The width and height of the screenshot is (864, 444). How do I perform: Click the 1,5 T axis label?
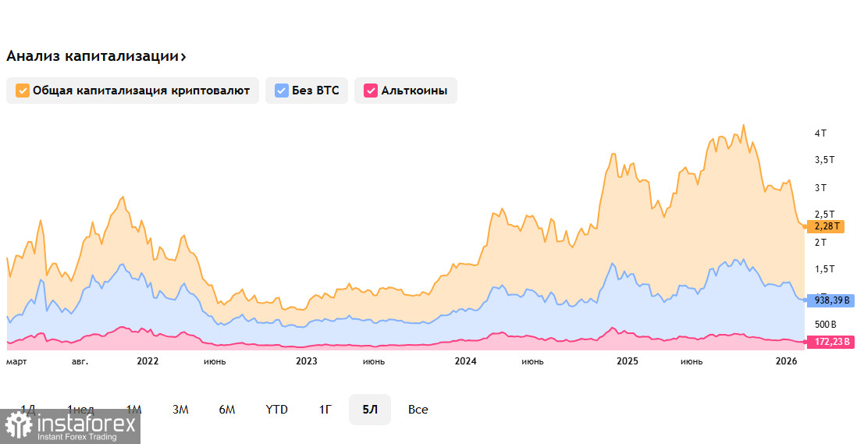click(x=824, y=269)
